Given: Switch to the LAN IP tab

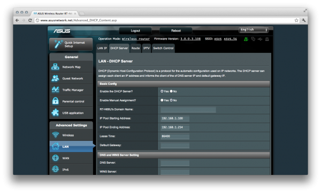Looking at the screenshot, I should coord(102,48).
